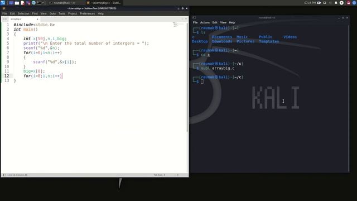Expand the terminal launcher dropdown arrow
The width and height of the screenshot is (357, 201).
pos(43,3)
